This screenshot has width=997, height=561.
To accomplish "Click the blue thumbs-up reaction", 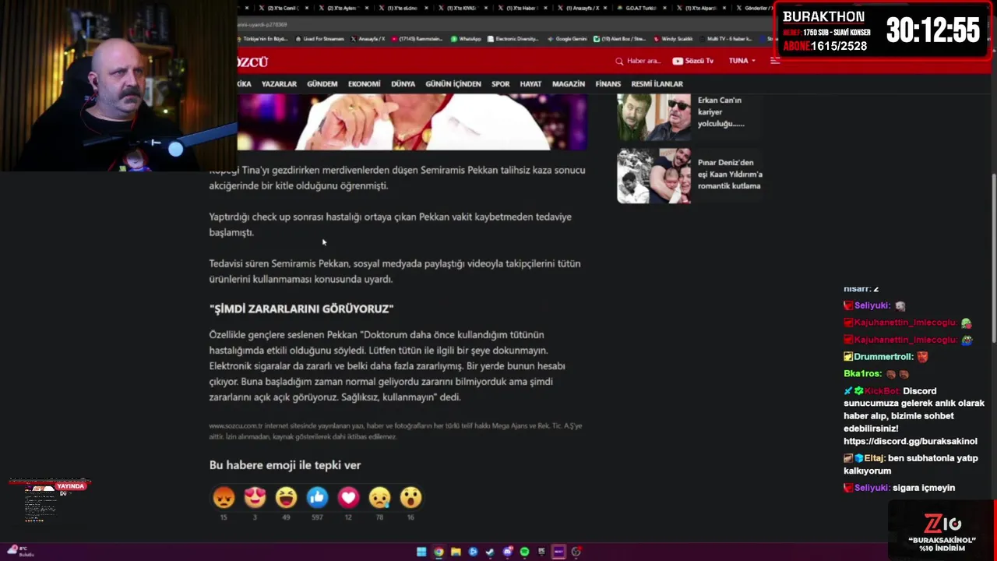I will click(x=317, y=497).
